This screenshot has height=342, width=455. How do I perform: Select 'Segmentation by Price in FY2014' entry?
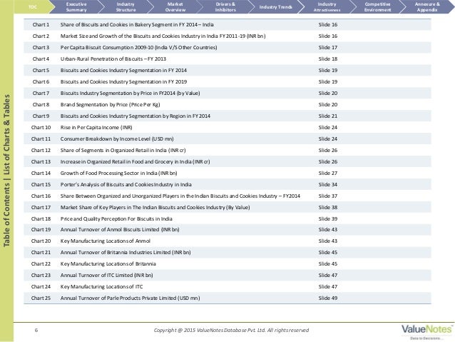(130, 93)
